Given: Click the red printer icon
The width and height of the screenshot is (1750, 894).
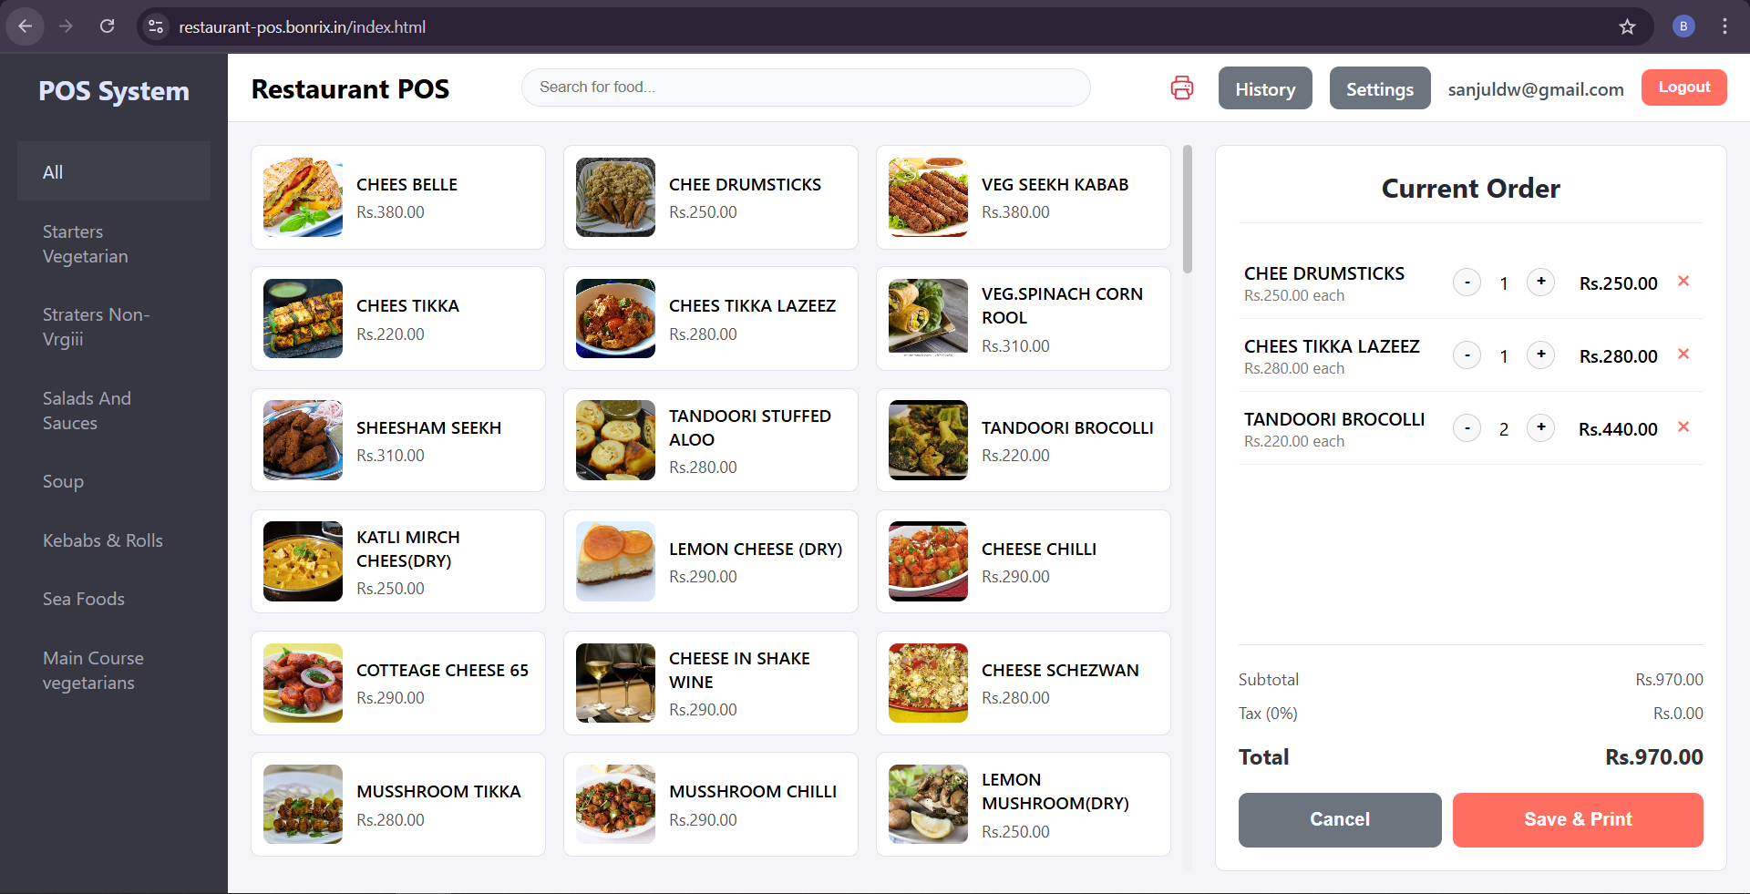Looking at the screenshot, I should click(1181, 87).
